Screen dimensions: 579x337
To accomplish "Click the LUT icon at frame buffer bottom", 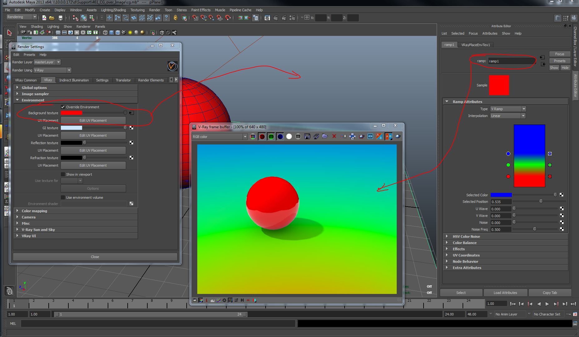I will [x=236, y=300].
